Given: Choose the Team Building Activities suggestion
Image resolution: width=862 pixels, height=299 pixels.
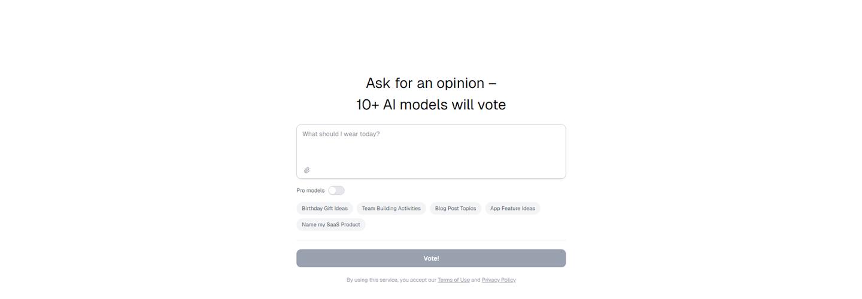Looking at the screenshot, I should (x=391, y=209).
